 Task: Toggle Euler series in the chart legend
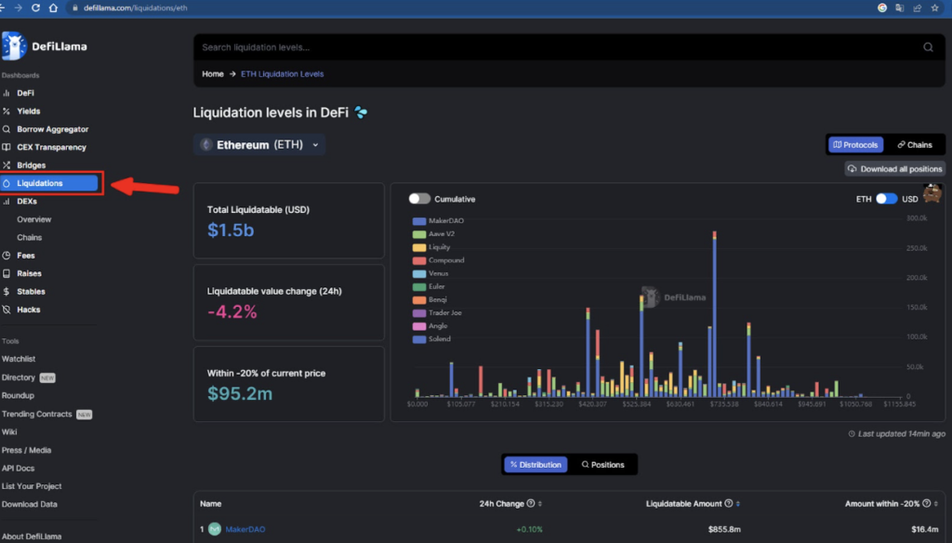(429, 286)
